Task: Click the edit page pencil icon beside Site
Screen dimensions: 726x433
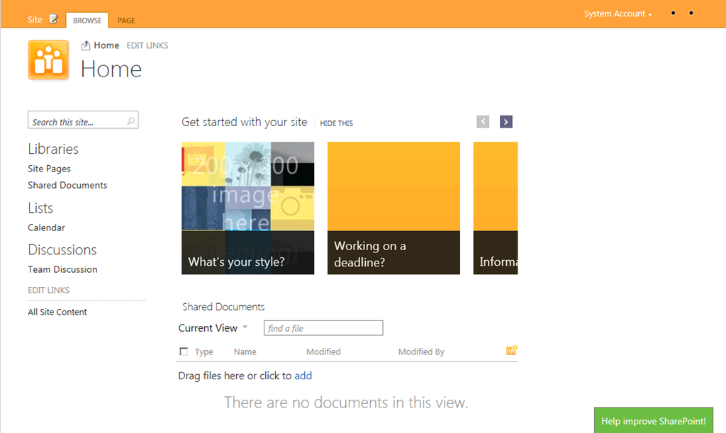Action: 54,19
